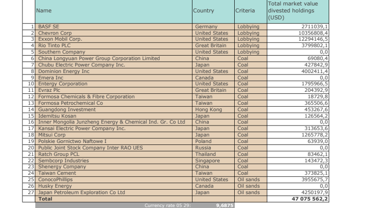Image resolution: width=371 pixels, height=208 pixels.
Task: Click the Russia country cell
Action: pos(213,148)
